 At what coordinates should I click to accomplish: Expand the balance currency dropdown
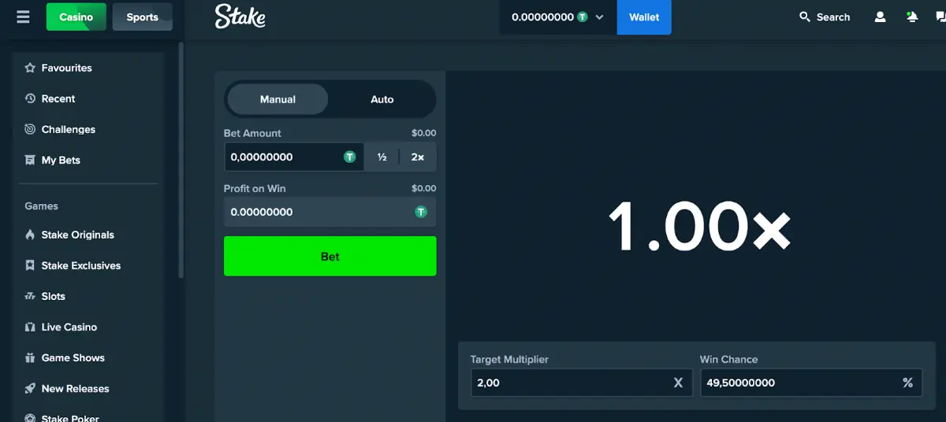point(599,17)
